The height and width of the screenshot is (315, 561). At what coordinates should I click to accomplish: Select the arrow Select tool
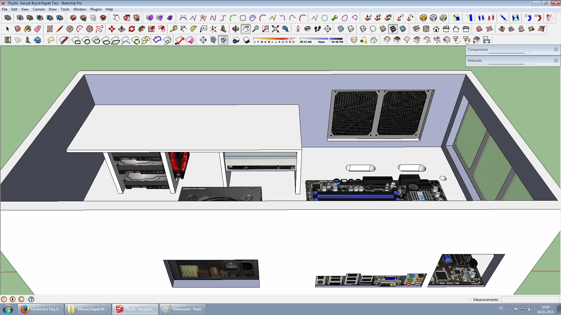pyautogui.click(x=8, y=29)
